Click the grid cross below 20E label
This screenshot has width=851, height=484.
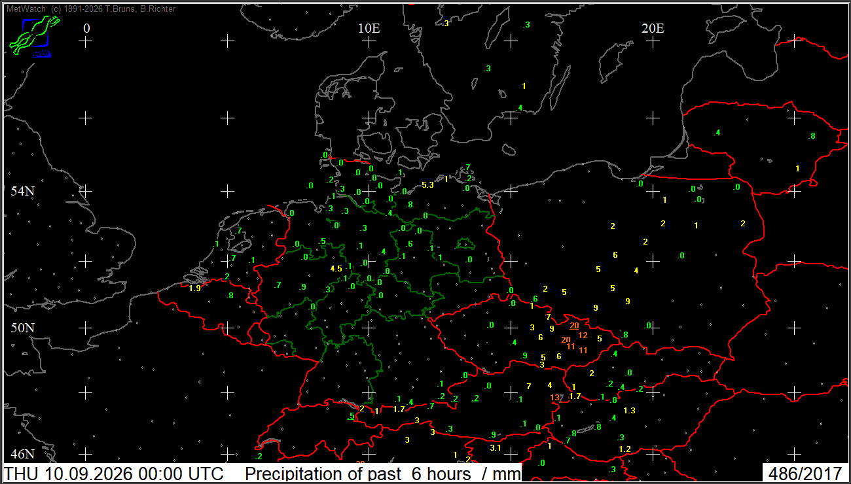pyautogui.click(x=653, y=41)
